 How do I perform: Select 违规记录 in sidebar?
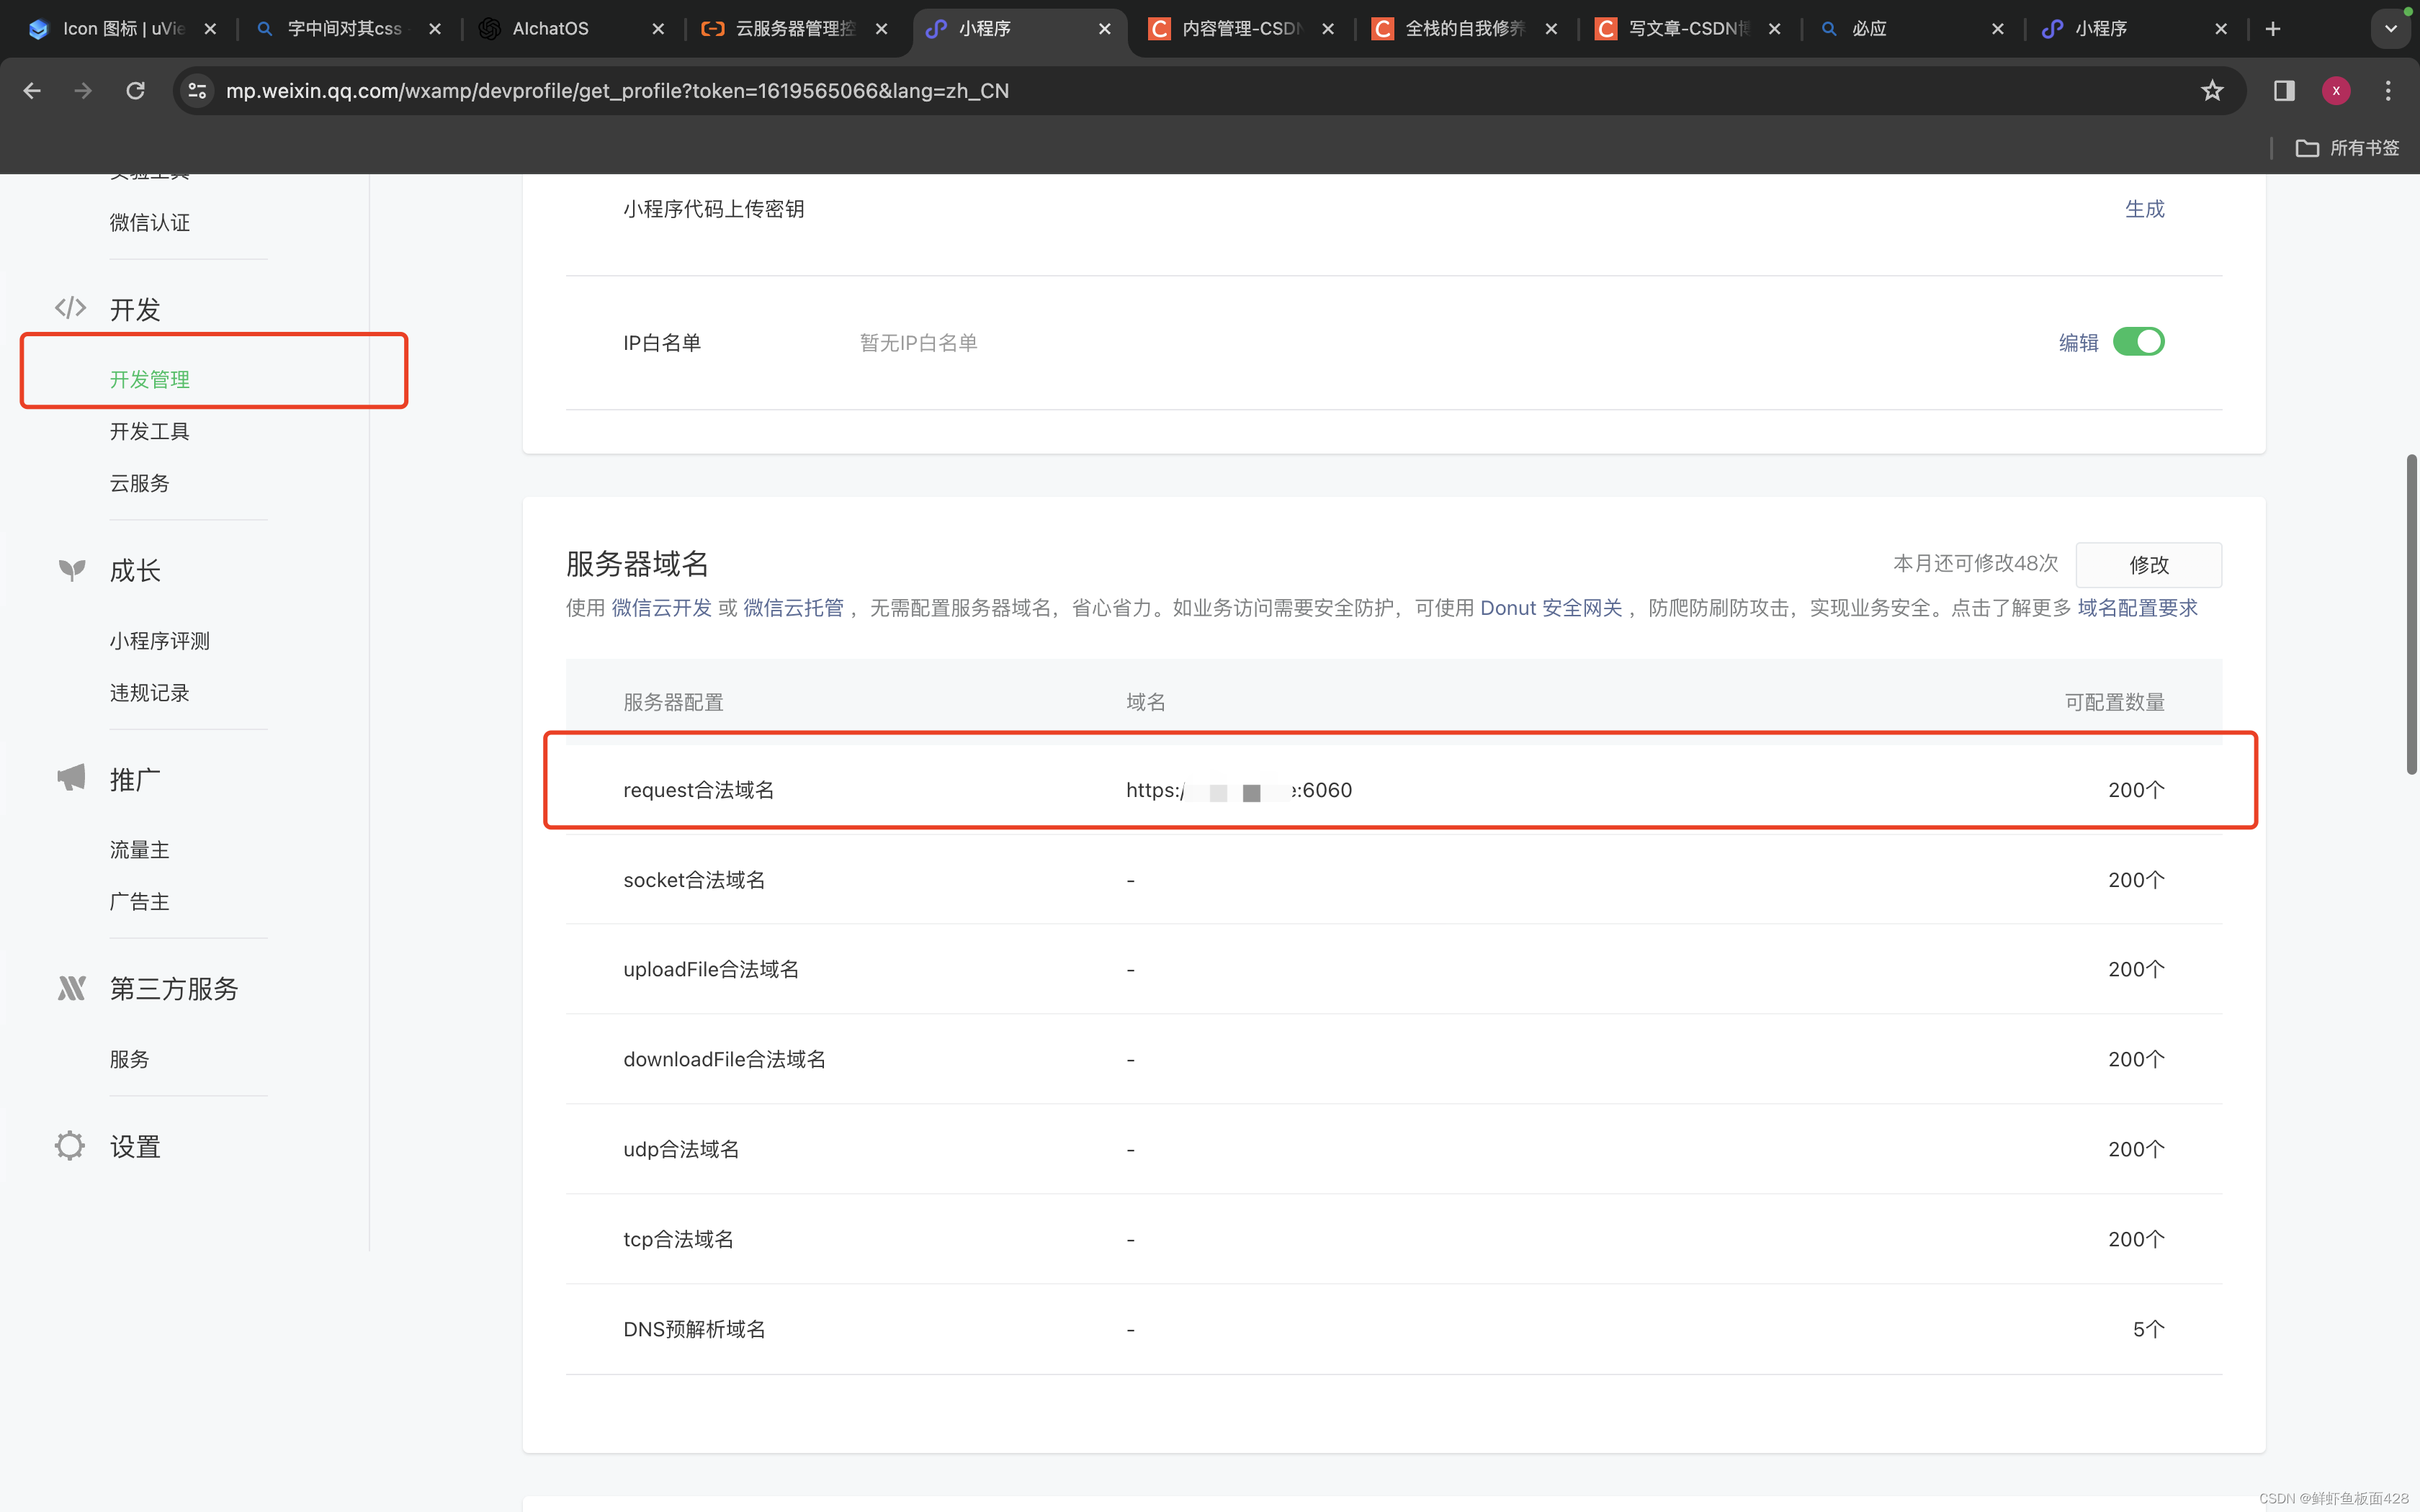click(150, 693)
